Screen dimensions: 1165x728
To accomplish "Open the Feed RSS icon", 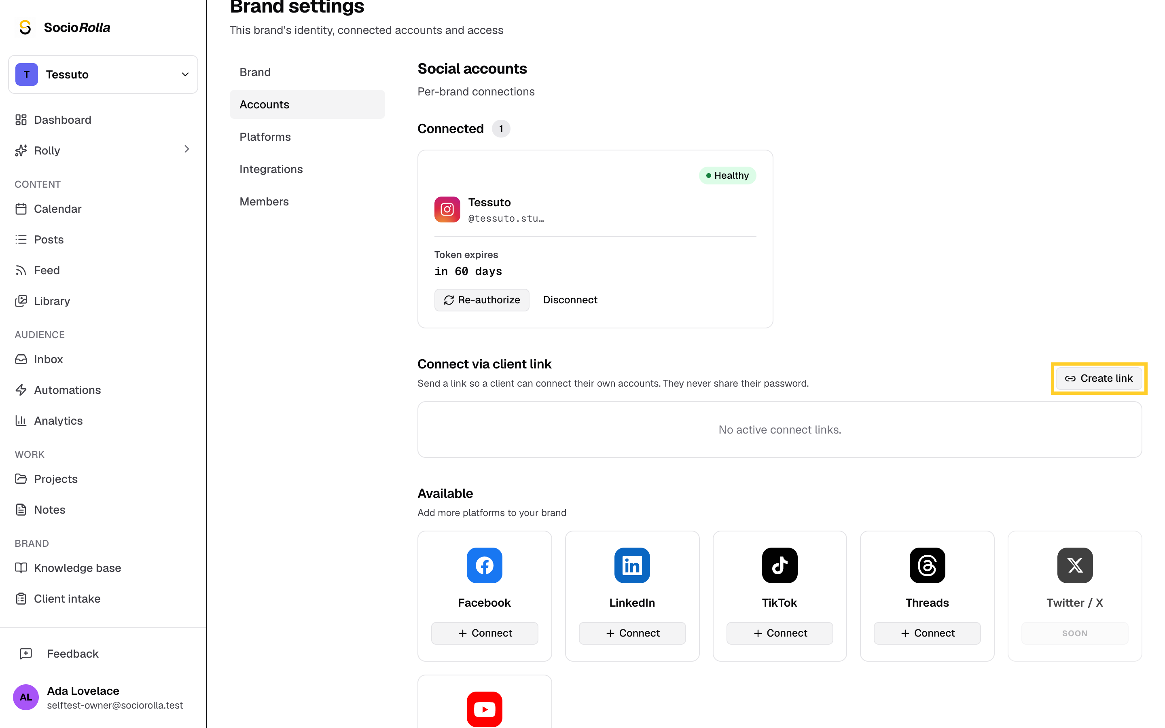I will 21,270.
